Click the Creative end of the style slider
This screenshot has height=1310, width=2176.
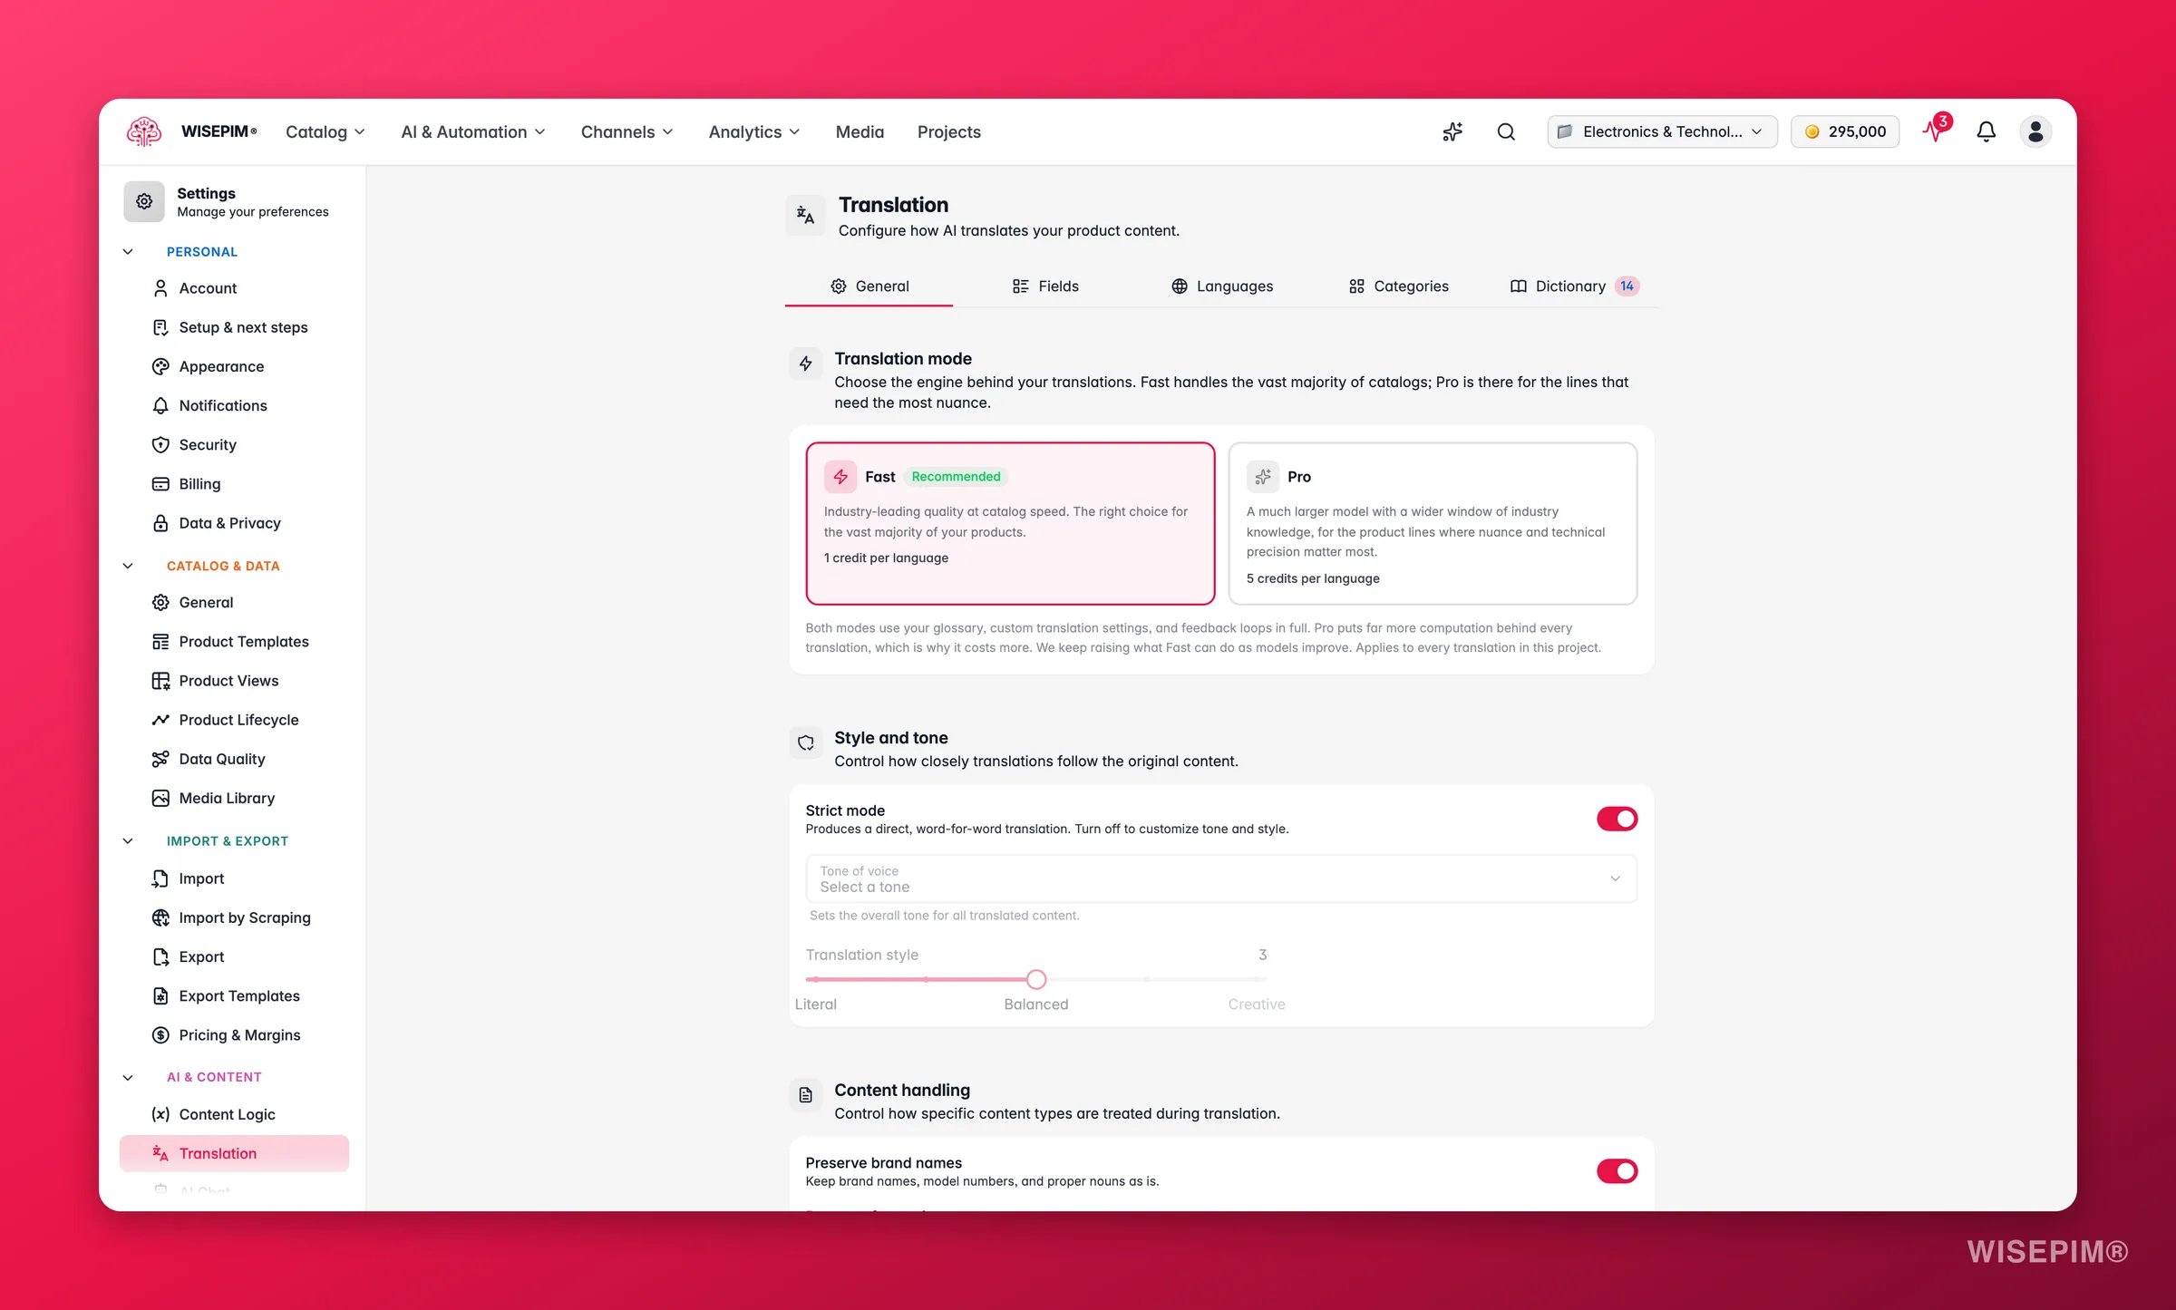tap(1257, 1004)
